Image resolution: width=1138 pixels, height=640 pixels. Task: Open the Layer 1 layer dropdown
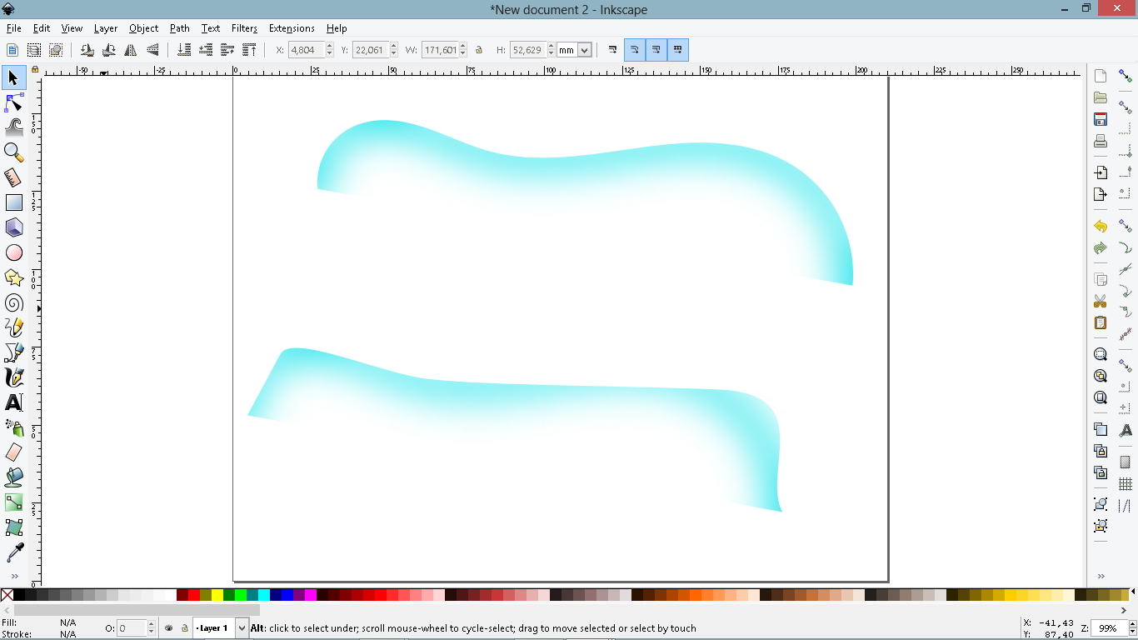pyautogui.click(x=242, y=628)
